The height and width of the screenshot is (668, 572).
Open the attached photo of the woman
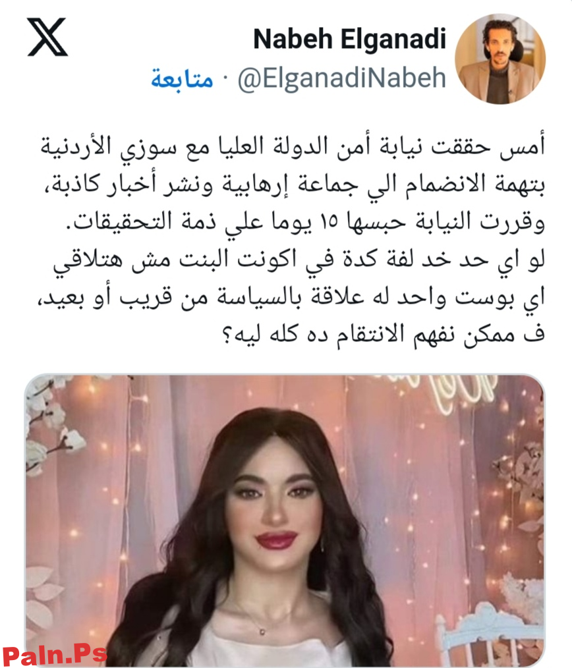pos(285,520)
